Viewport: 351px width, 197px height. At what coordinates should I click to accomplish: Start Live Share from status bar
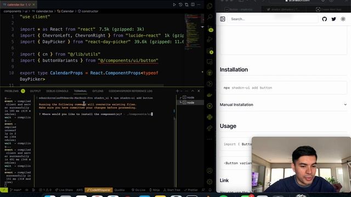coord(64,190)
